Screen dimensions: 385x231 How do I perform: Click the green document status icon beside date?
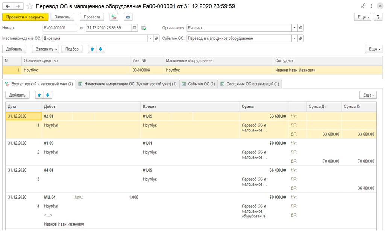(144, 28)
